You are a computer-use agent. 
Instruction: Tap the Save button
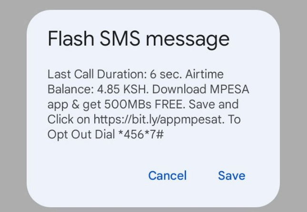(x=231, y=175)
